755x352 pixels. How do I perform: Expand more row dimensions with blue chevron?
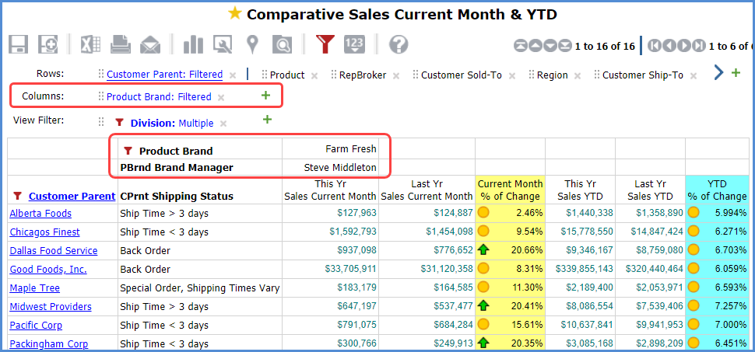(x=718, y=73)
